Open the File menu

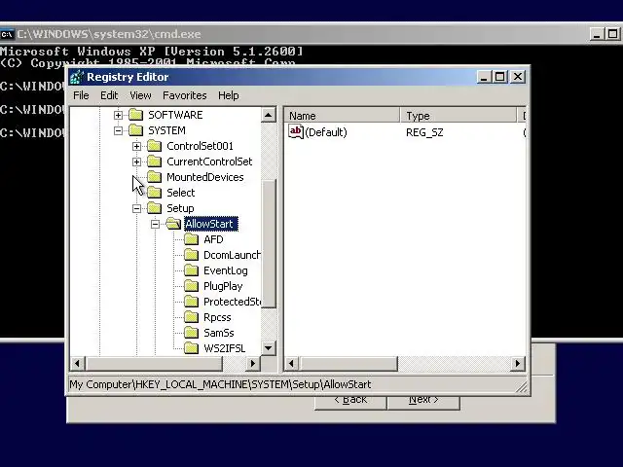[x=81, y=95]
